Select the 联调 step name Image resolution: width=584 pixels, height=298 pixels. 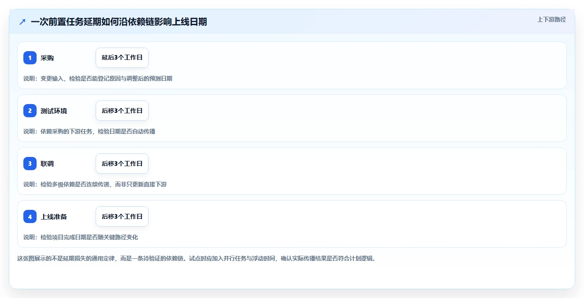point(47,164)
